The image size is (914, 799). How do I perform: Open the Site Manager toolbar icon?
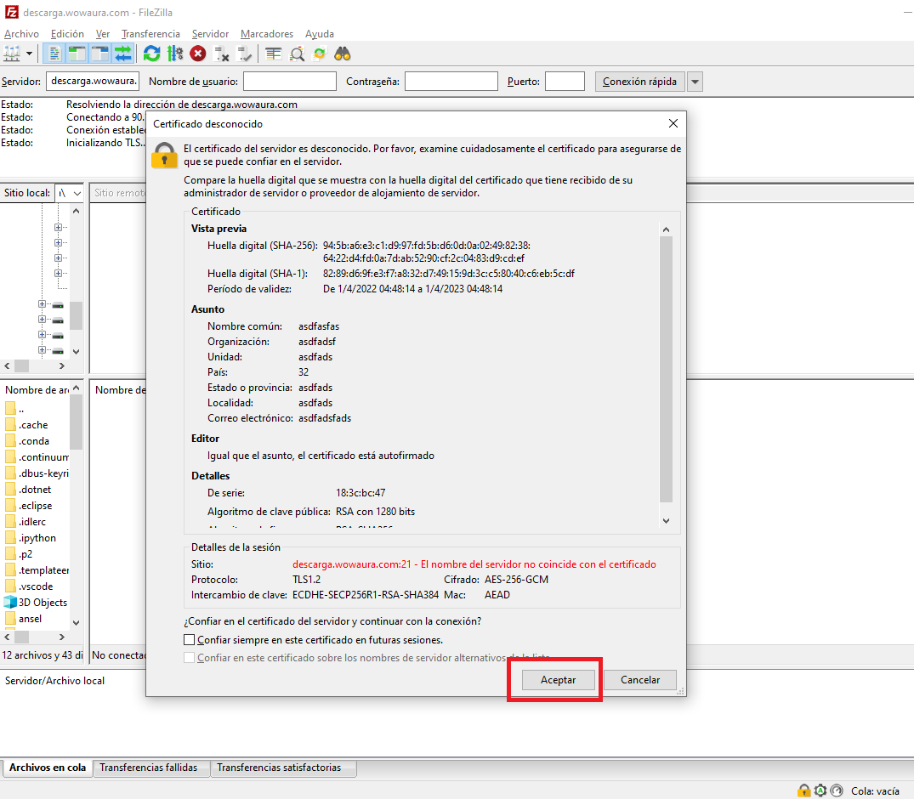(x=12, y=54)
